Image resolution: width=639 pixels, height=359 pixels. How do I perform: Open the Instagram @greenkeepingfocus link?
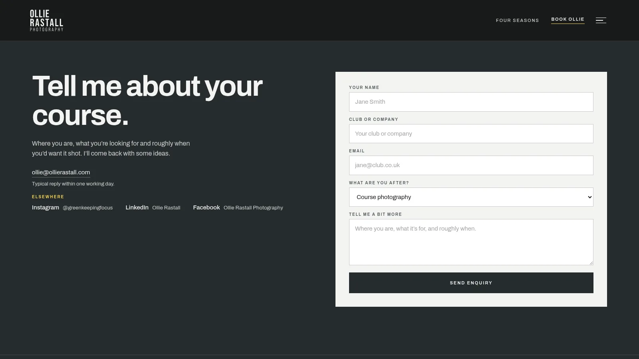pos(72,207)
